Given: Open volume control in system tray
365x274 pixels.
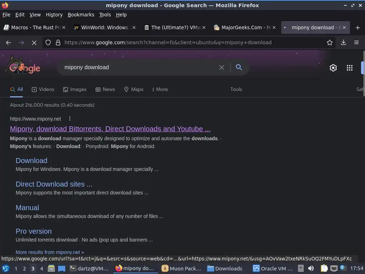Looking at the screenshot, I should [311, 268].
